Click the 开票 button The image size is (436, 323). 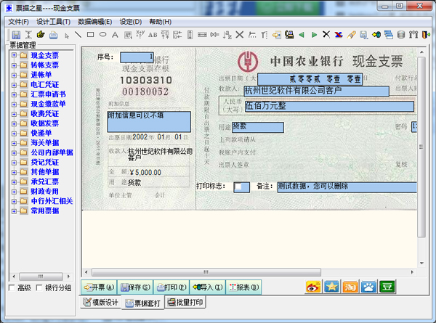click(98, 287)
